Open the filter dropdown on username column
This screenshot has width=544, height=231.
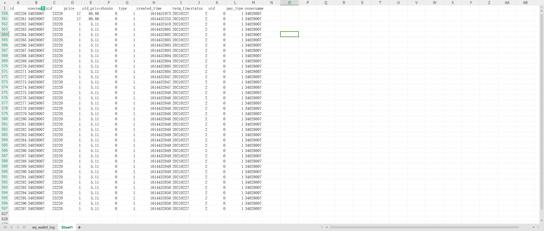pyautogui.click(x=43, y=8)
